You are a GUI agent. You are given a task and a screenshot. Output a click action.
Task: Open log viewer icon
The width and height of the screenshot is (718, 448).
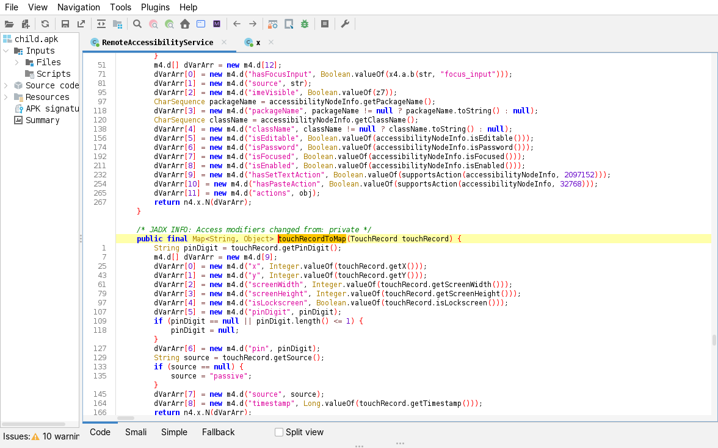click(x=325, y=24)
